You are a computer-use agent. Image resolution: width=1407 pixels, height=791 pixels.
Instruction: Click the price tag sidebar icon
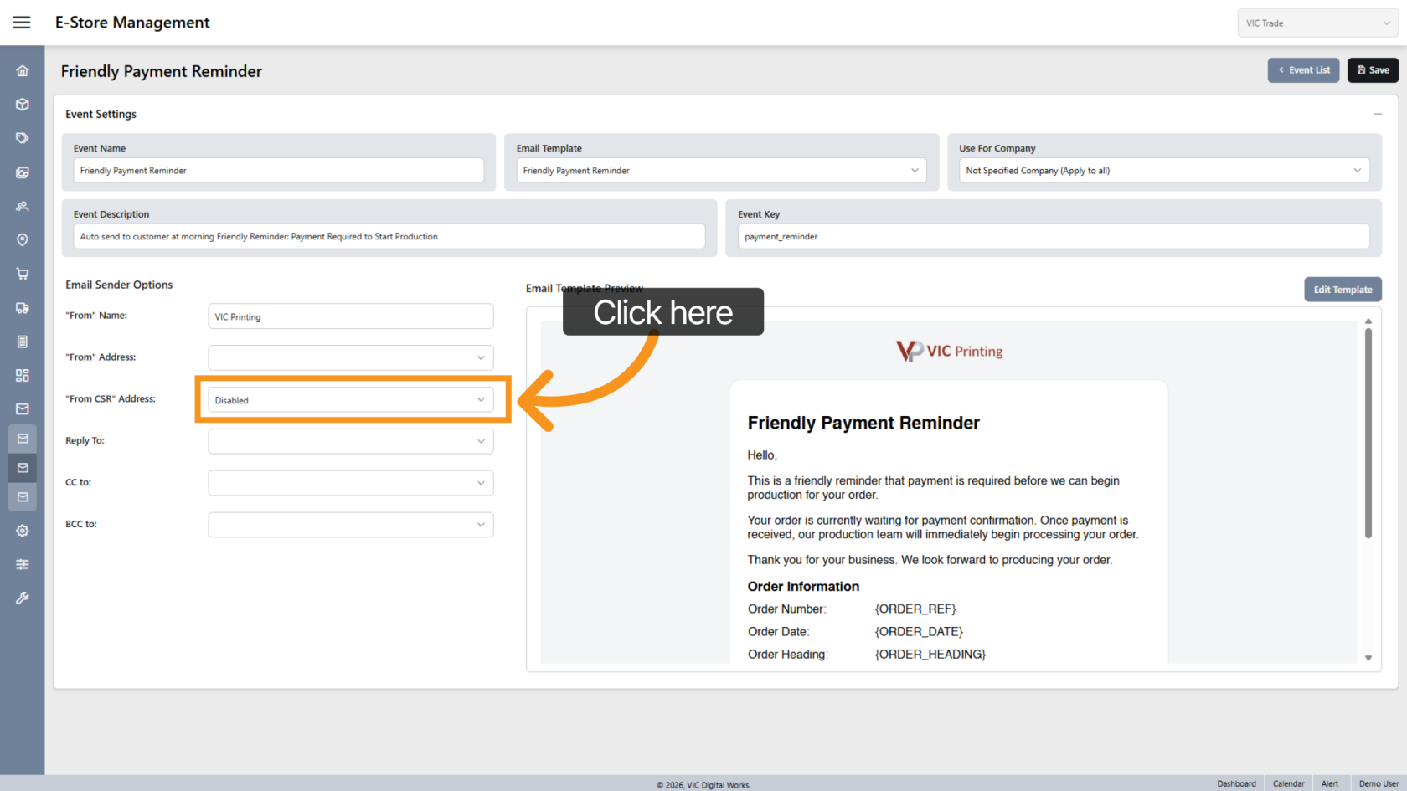(23, 138)
